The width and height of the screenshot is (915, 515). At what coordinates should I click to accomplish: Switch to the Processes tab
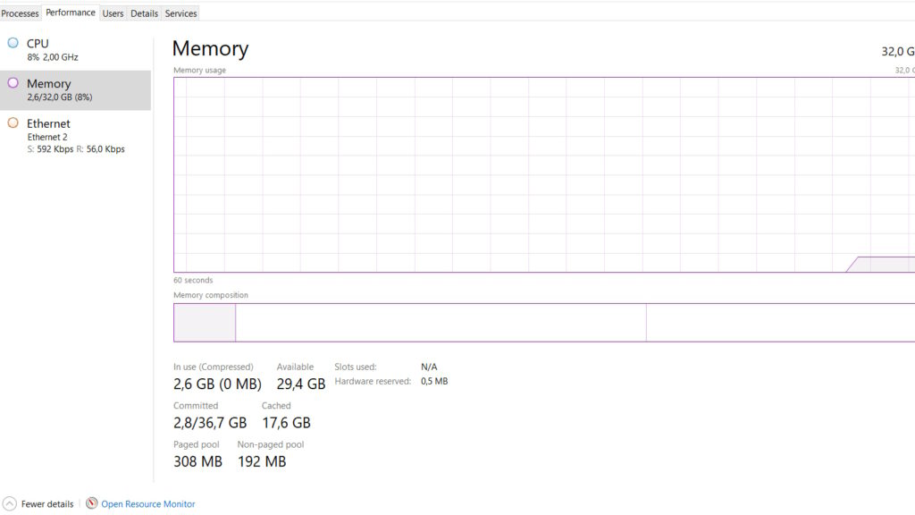click(21, 13)
